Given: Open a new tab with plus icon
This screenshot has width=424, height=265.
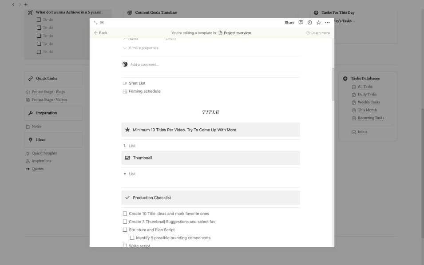Looking at the screenshot, I should pos(26,4).
